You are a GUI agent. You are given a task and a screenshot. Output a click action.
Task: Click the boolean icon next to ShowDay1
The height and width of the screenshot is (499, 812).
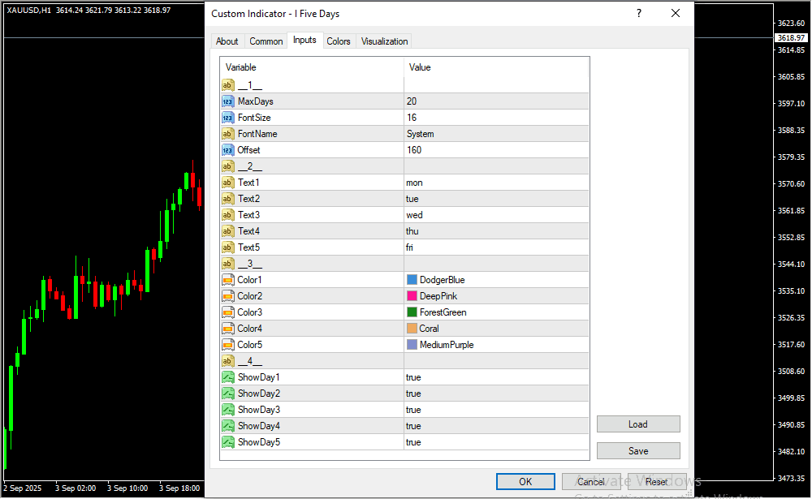click(227, 377)
